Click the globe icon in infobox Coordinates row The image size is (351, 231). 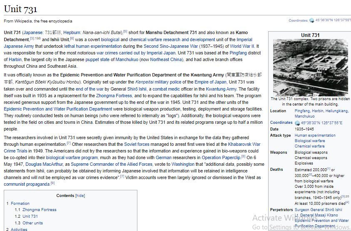[297, 123]
